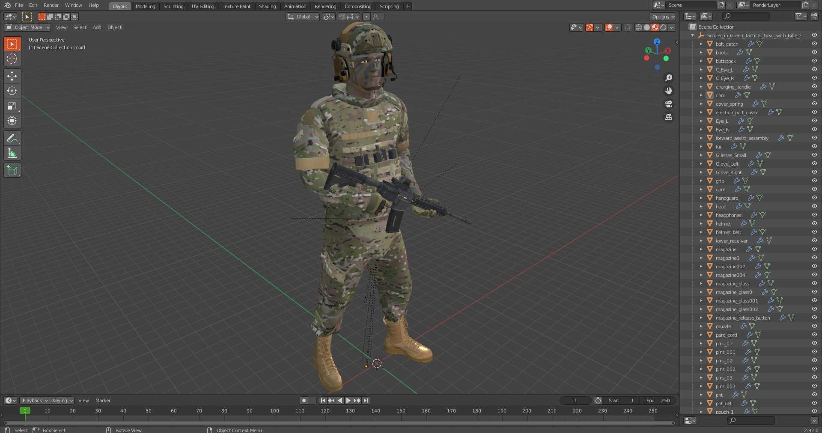The height and width of the screenshot is (433, 822).
Task: Click the current frame number field
Action: (x=575, y=400)
